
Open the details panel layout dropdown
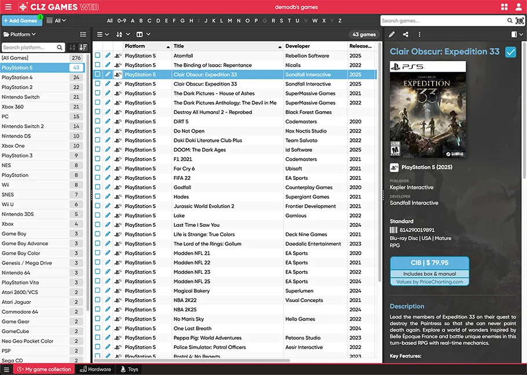coord(517,34)
